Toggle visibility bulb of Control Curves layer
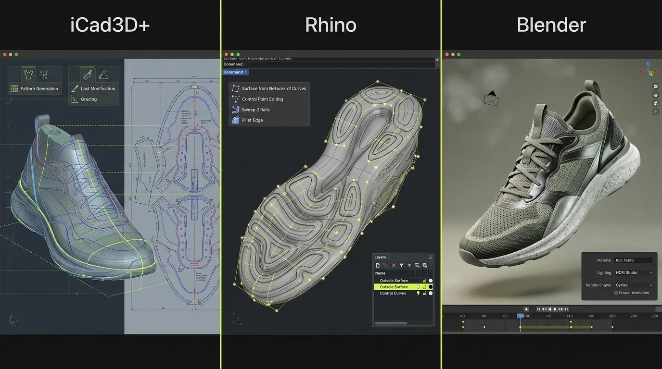The height and width of the screenshot is (369, 662). 418,293
